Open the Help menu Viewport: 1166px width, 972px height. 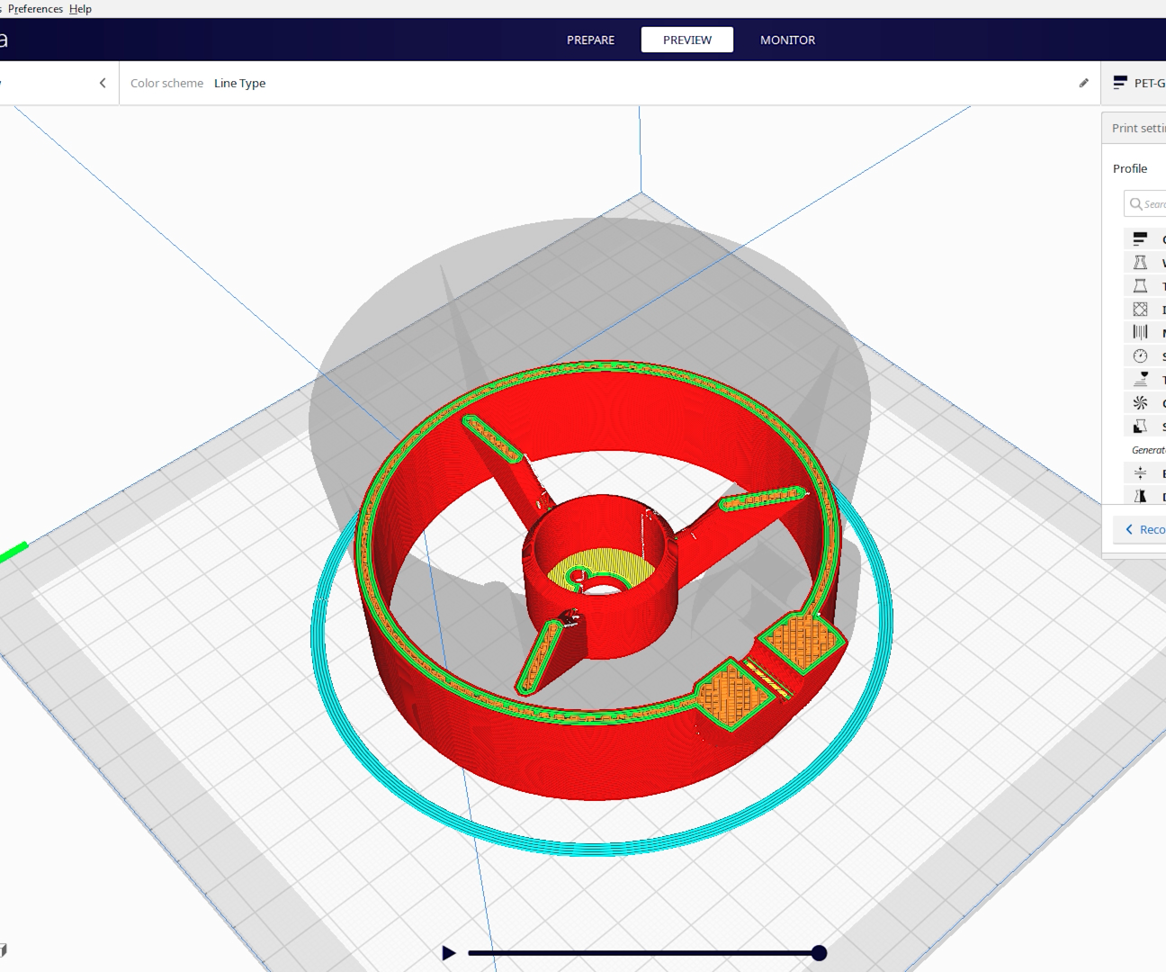pos(80,9)
